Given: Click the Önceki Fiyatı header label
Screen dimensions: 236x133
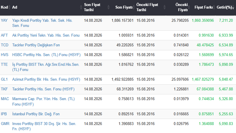Looking at the screenshot, I should 182,7.
